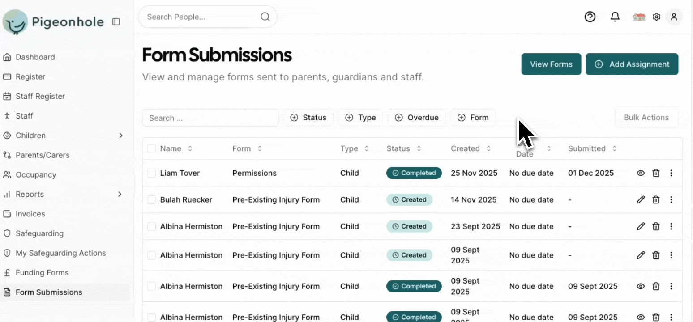Open the user profile avatar icon

[x=674, y=17]
